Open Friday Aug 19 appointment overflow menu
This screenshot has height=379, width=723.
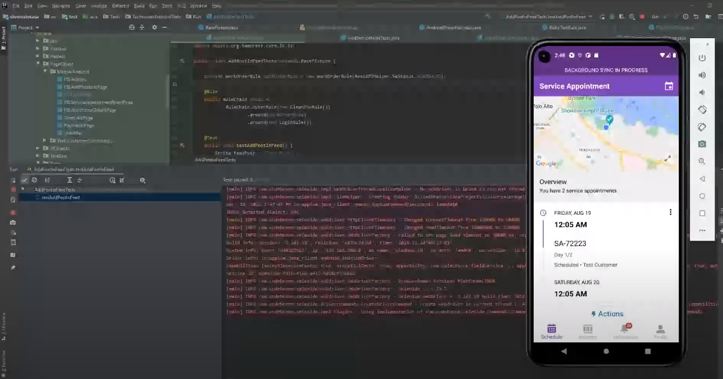coord(670,212)
